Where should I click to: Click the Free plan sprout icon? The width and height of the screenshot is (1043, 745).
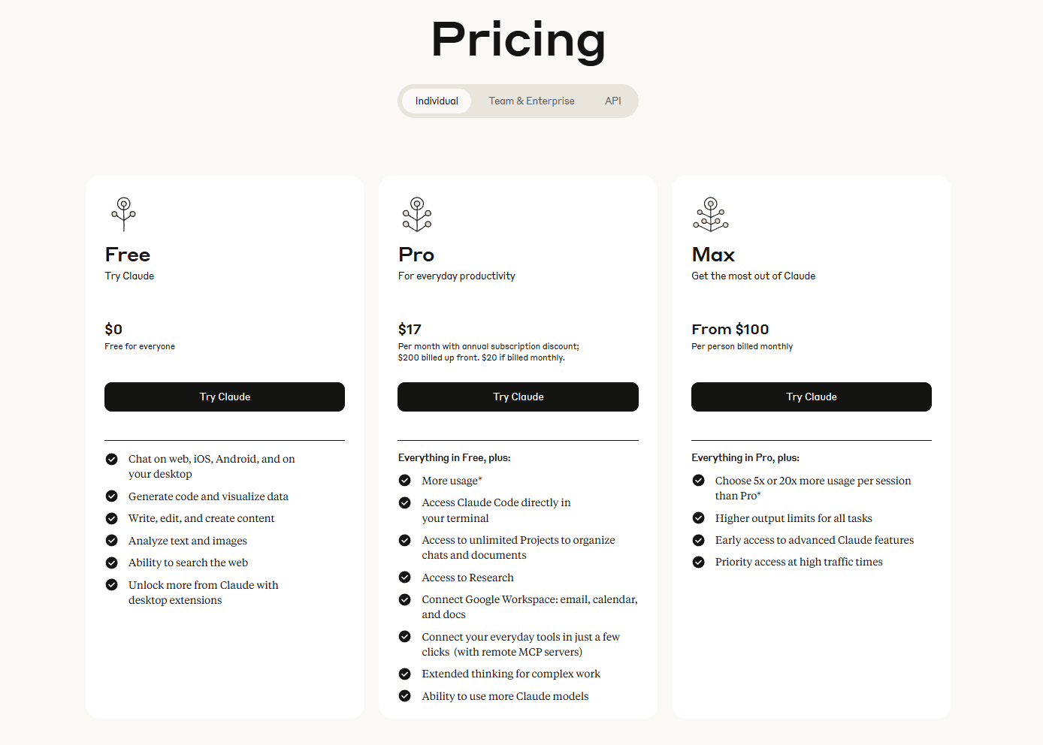tap(124, 214)
